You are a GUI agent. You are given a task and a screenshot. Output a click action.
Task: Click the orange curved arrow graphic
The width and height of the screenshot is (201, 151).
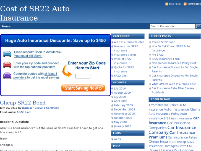tap(67, 71)
